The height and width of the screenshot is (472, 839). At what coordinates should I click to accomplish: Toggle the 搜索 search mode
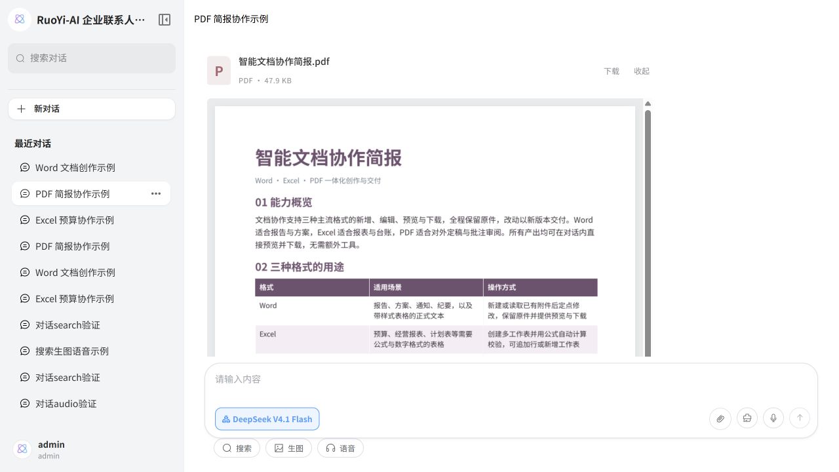[x=237, y=448]
